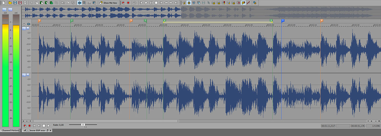381x136 pixels.
Task: Jump to start with the Go to Start button
Action: point(161,3)
